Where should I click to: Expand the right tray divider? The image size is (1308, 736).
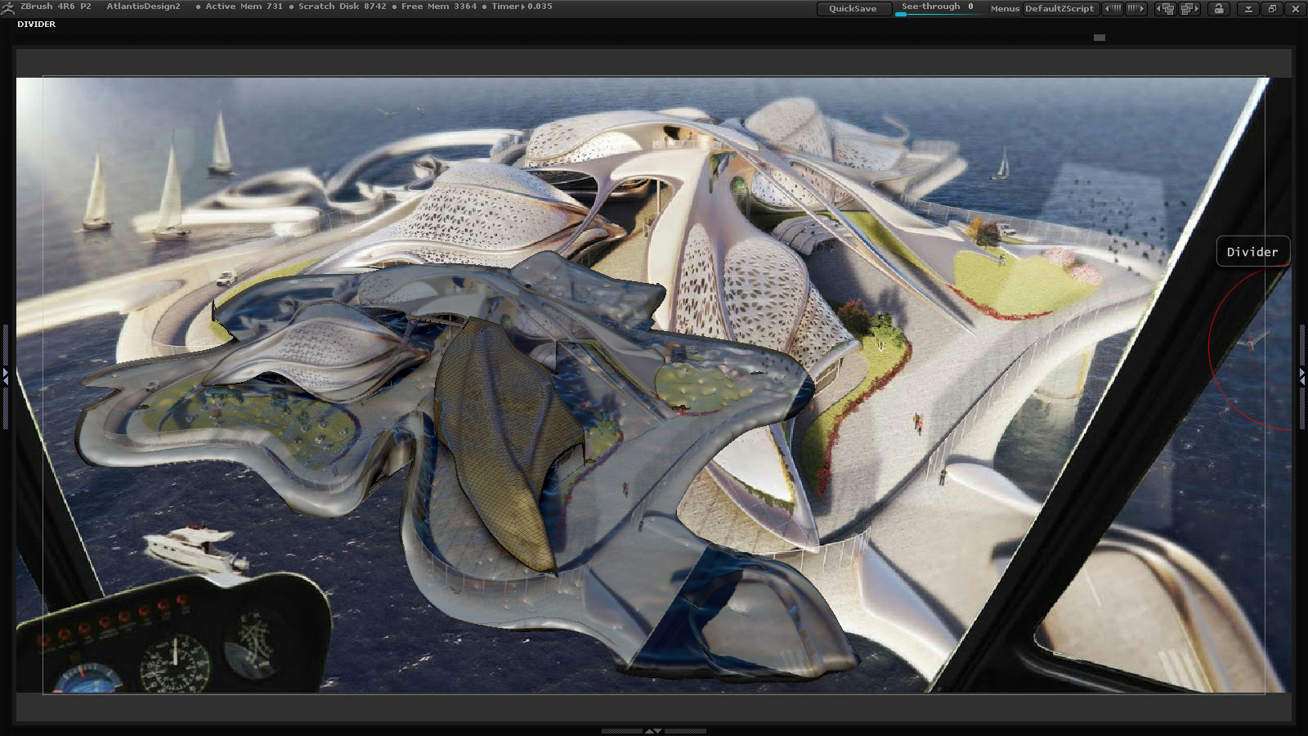pyautogui.click(x=1302, y=375)
